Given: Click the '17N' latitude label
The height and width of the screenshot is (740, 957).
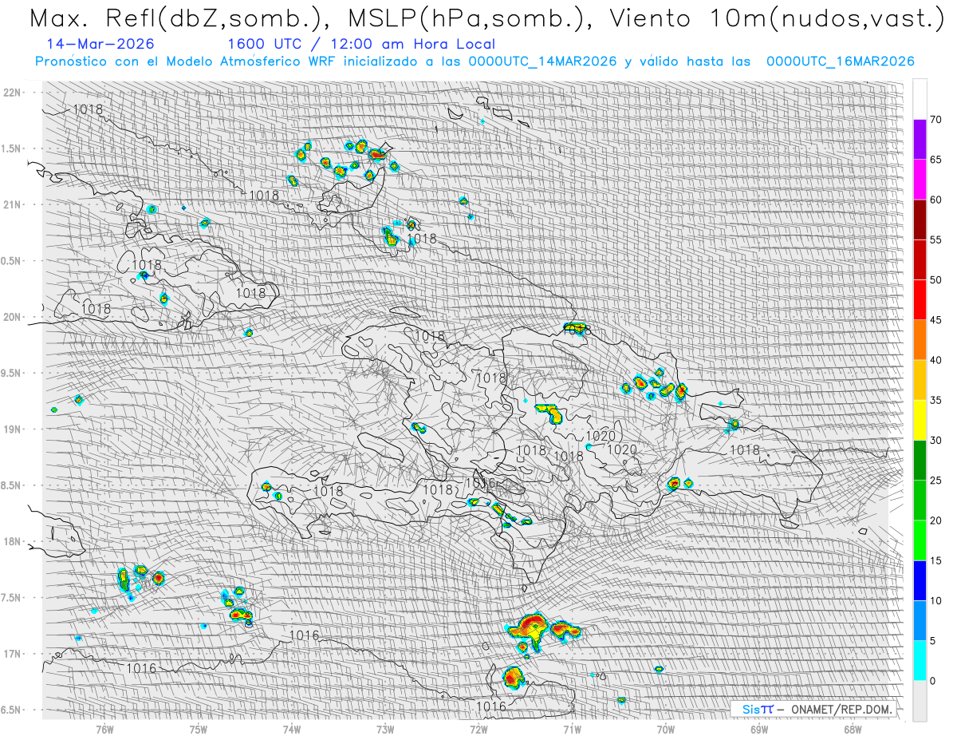Looking at the screenshot, I should pos(13,654).
